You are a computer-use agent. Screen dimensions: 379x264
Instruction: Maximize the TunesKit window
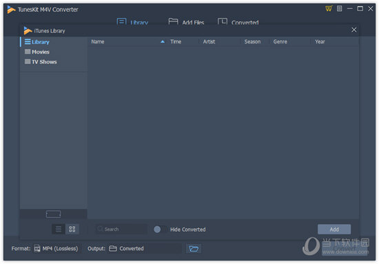[x=360, y=9]
